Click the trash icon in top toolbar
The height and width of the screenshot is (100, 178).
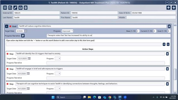click(x=26, y=7)
